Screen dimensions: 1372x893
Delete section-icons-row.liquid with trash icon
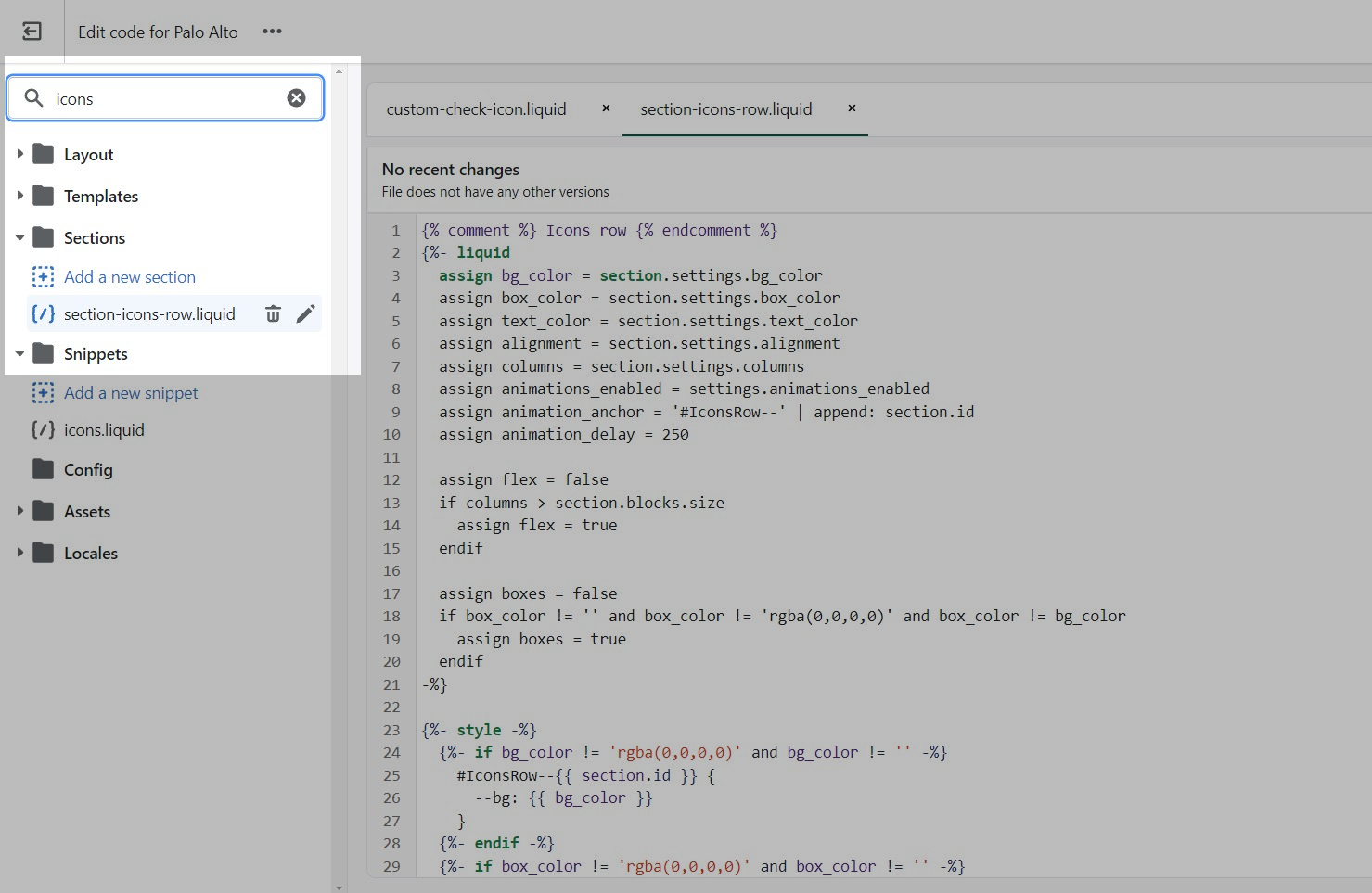coord(273,314)
